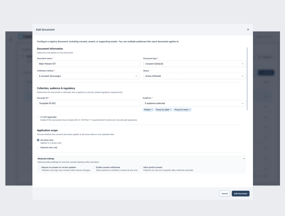Image resolution: width=285 pixels, height=216 pixels.
Task: Click the Application scope heading
Action: (x=47, y=130)
